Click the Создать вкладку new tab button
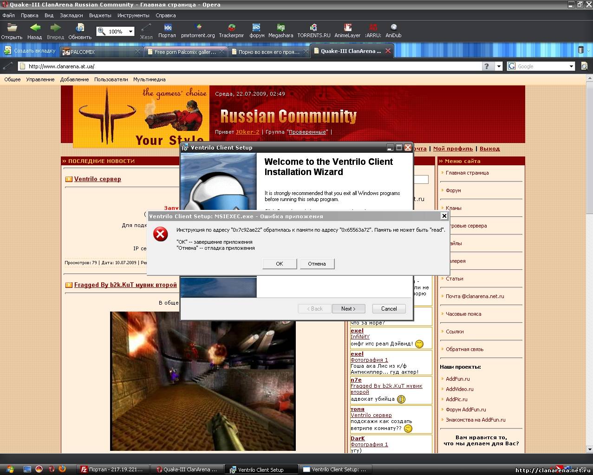The width and height of the screenshot is (593, 475). click(30, 51)
